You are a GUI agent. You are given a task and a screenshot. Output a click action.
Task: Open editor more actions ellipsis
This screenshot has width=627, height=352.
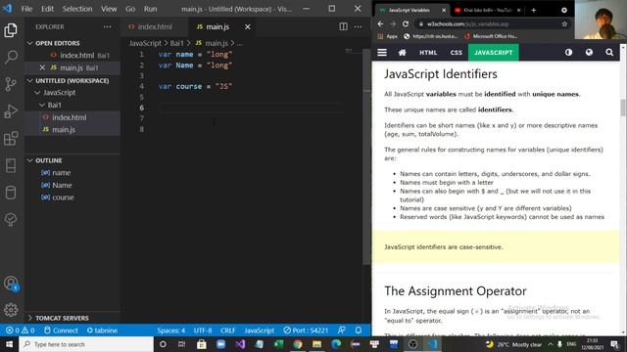pos(358,26)
